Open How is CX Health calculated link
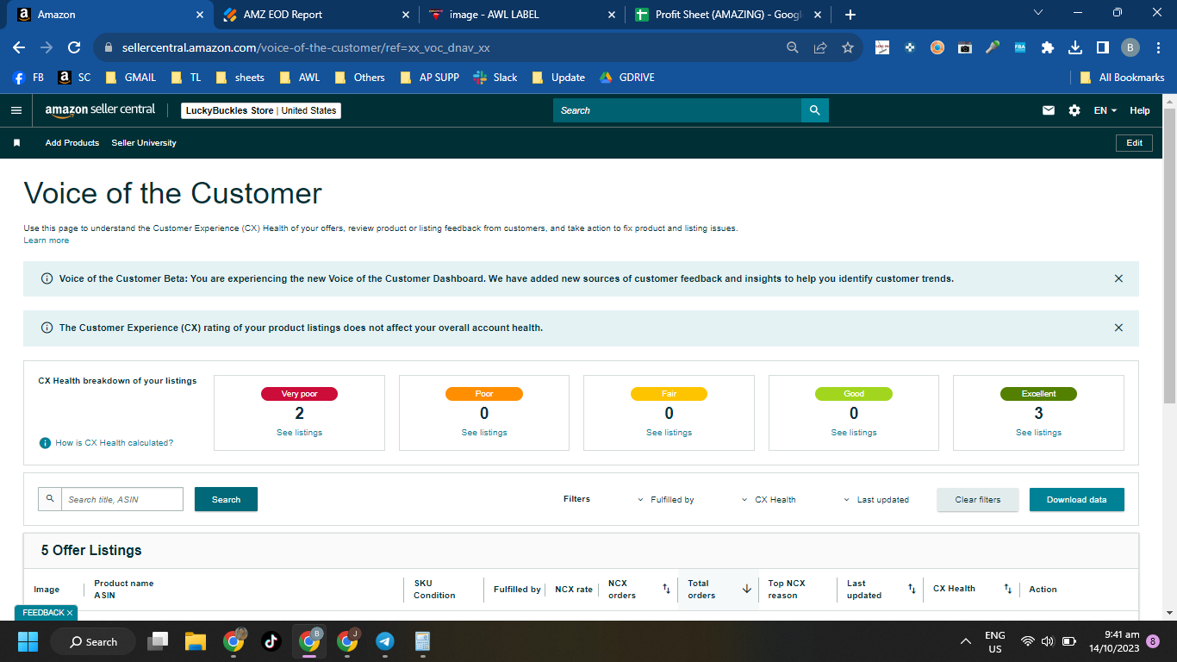 click(x=115, y=443)
